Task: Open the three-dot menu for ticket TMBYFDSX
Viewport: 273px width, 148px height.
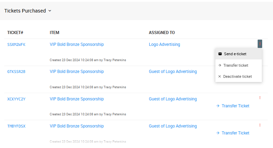Action: tap(260, 125)
